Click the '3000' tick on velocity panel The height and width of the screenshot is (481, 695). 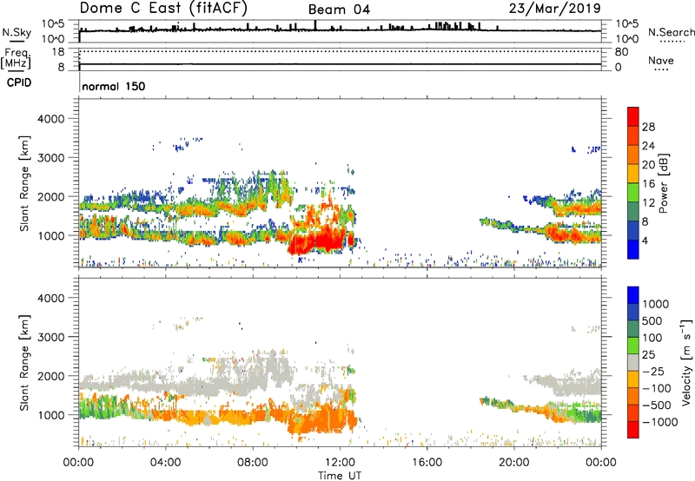[x=51, y=337]
